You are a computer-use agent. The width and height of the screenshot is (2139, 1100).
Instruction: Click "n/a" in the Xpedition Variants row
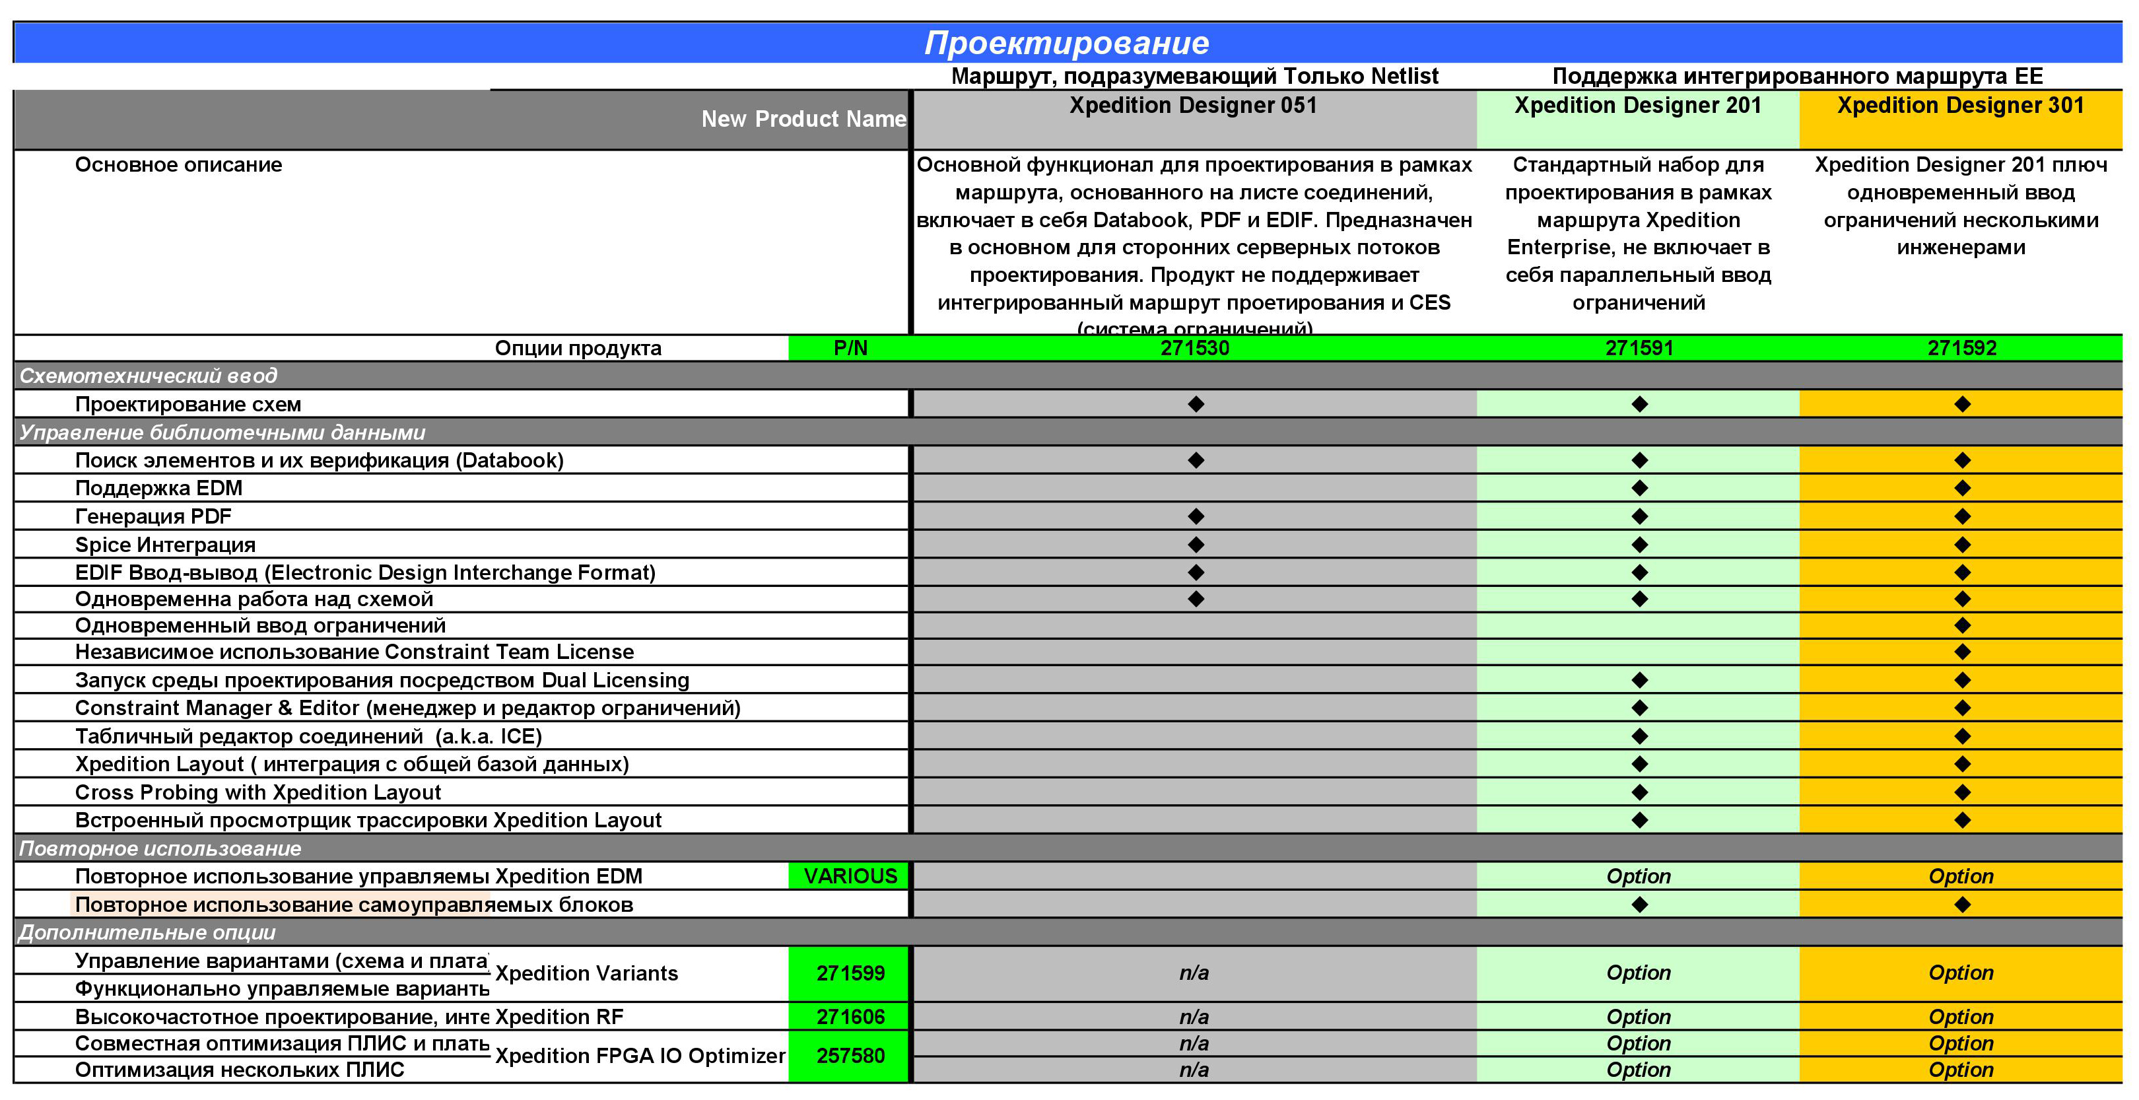[x=1194, y=973]
